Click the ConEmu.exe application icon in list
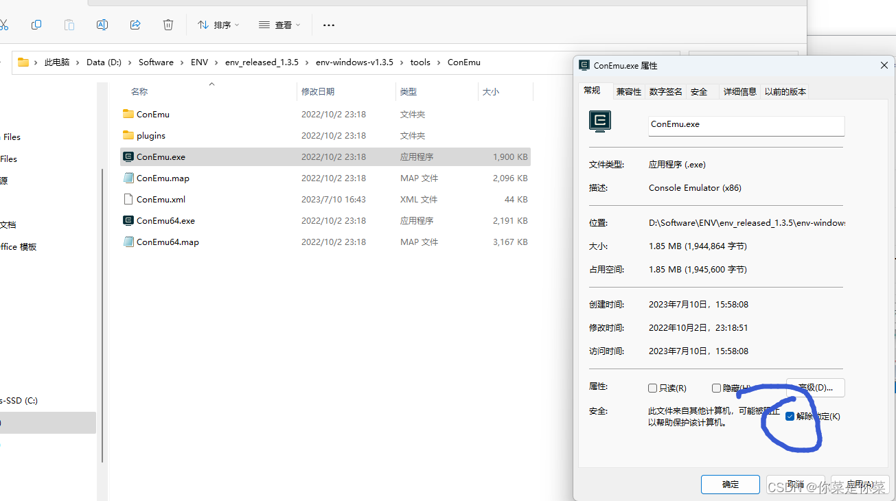Viewport: 896px width, 501px height. point(128,156)
